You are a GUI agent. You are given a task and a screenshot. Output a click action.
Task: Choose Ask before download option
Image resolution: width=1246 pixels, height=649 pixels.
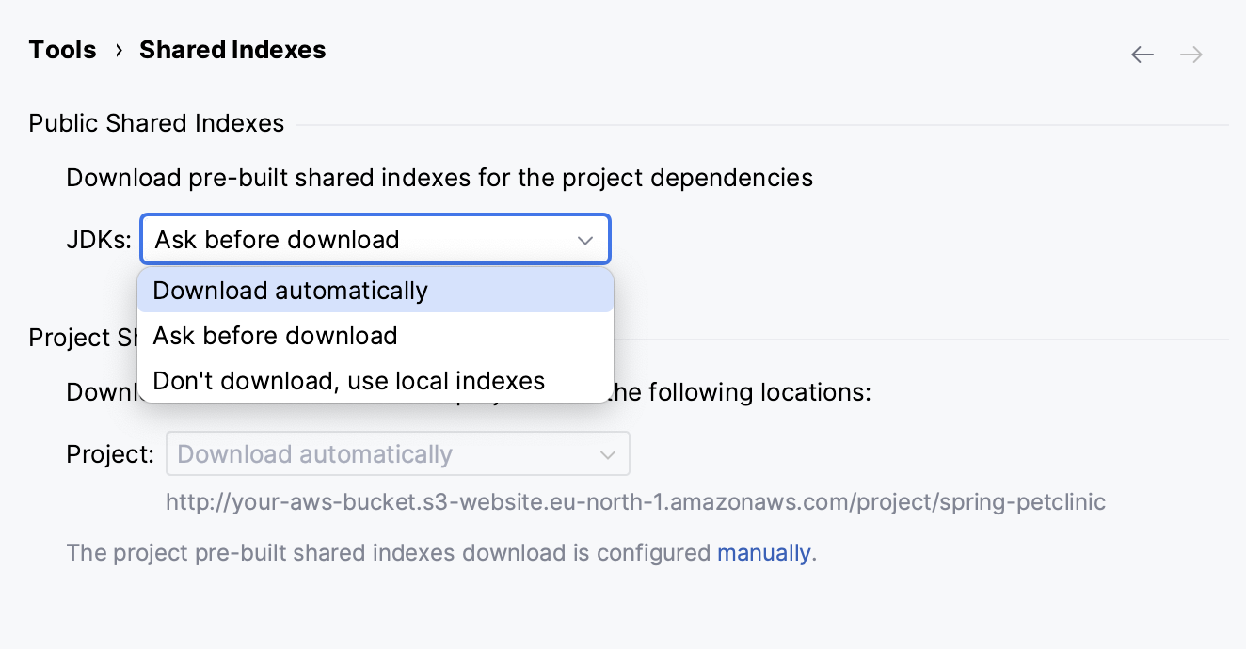pyautogui.click(x=277, y=336)
